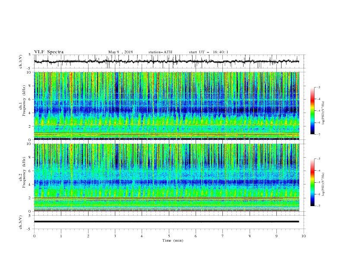Click the "Time (min)" axis label
Image resolution: width=342 pixels, height=265 pixels.
point(173,240)
